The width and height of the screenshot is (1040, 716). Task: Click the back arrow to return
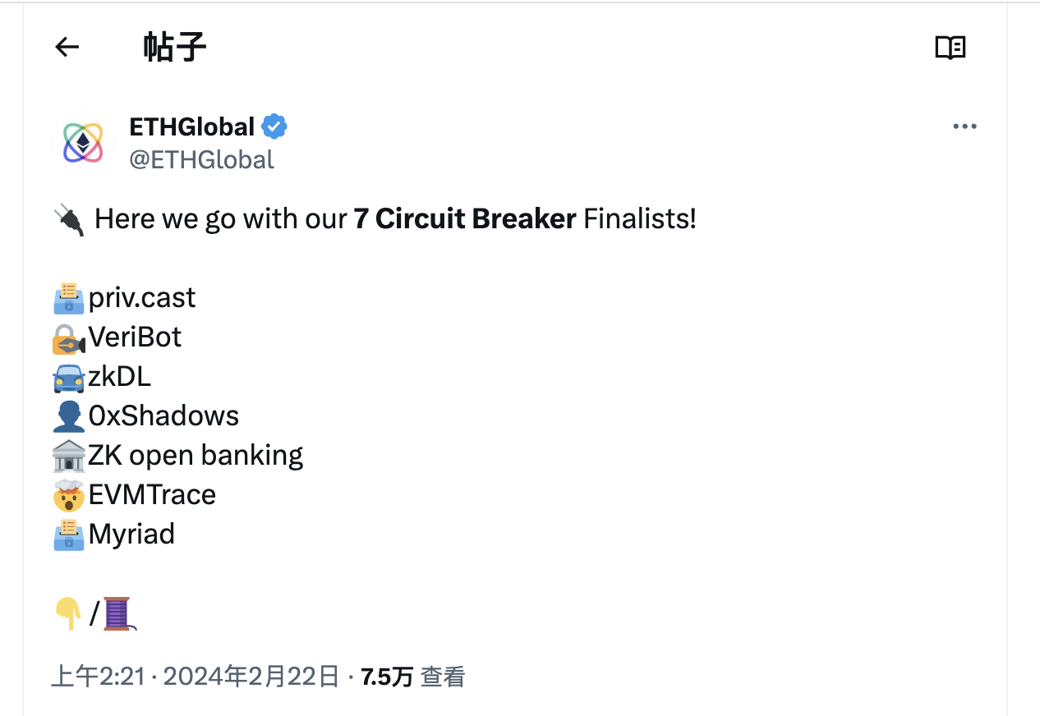coord(67,47)
